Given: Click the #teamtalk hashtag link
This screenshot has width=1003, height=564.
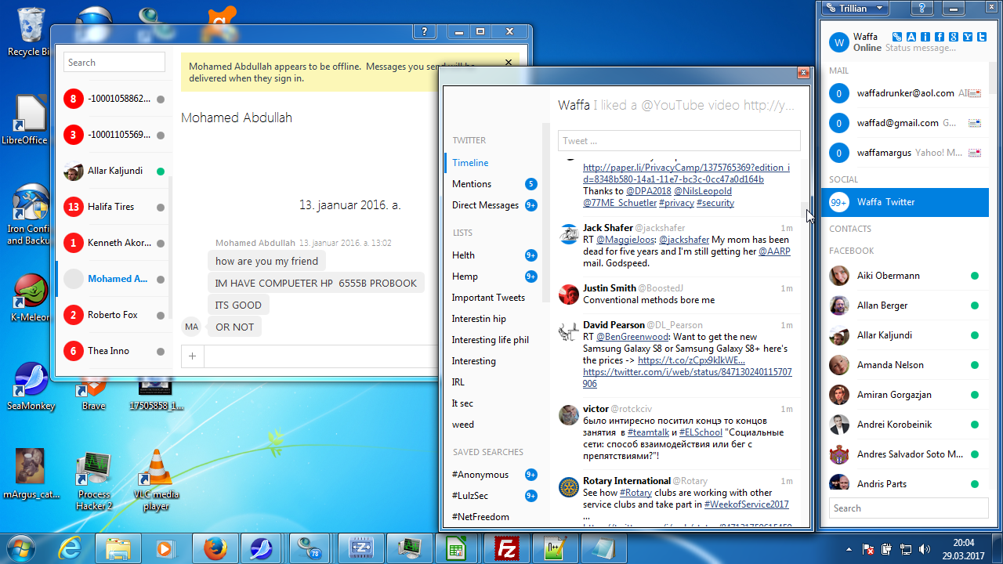Looking at the screenshot, I should 648,432.
